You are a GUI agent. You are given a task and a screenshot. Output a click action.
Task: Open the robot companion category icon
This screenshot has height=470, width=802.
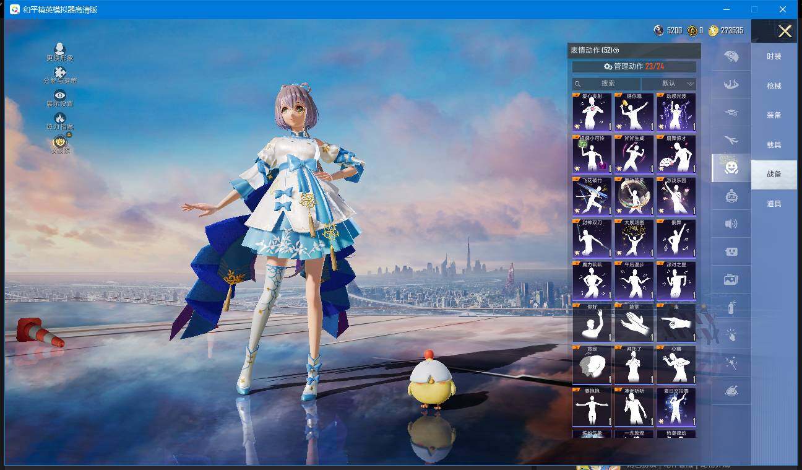[731, 196]
